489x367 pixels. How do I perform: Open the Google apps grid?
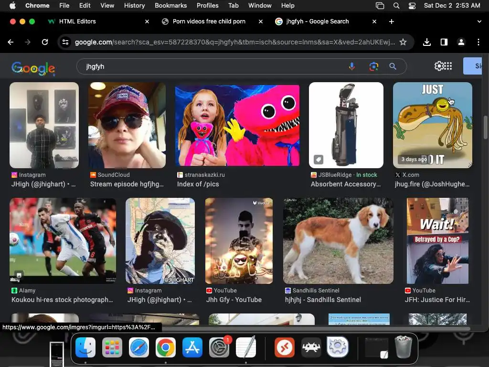click(448, 66)
